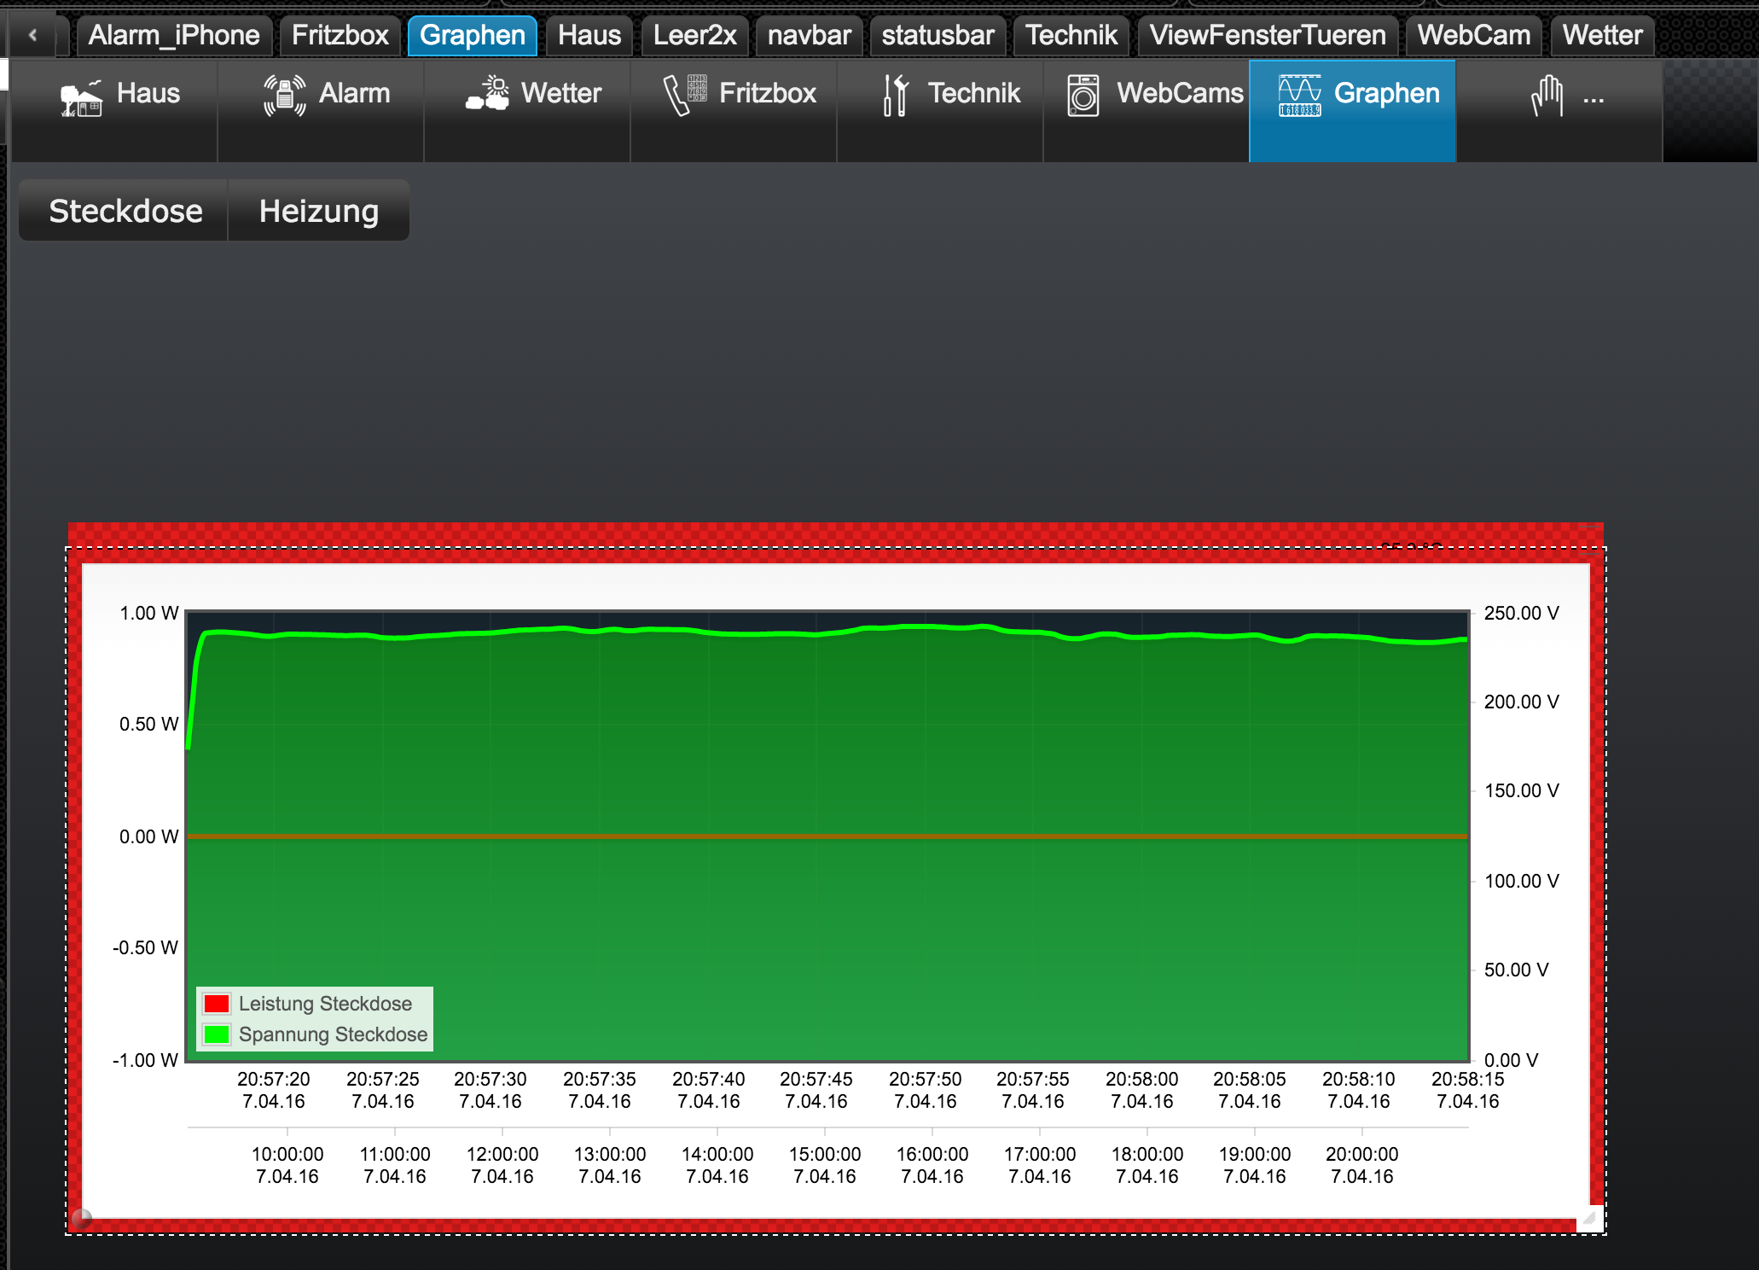1759x1270 pixels.
Task: Click the green voltage curve in chart
Action: point(827,632)
